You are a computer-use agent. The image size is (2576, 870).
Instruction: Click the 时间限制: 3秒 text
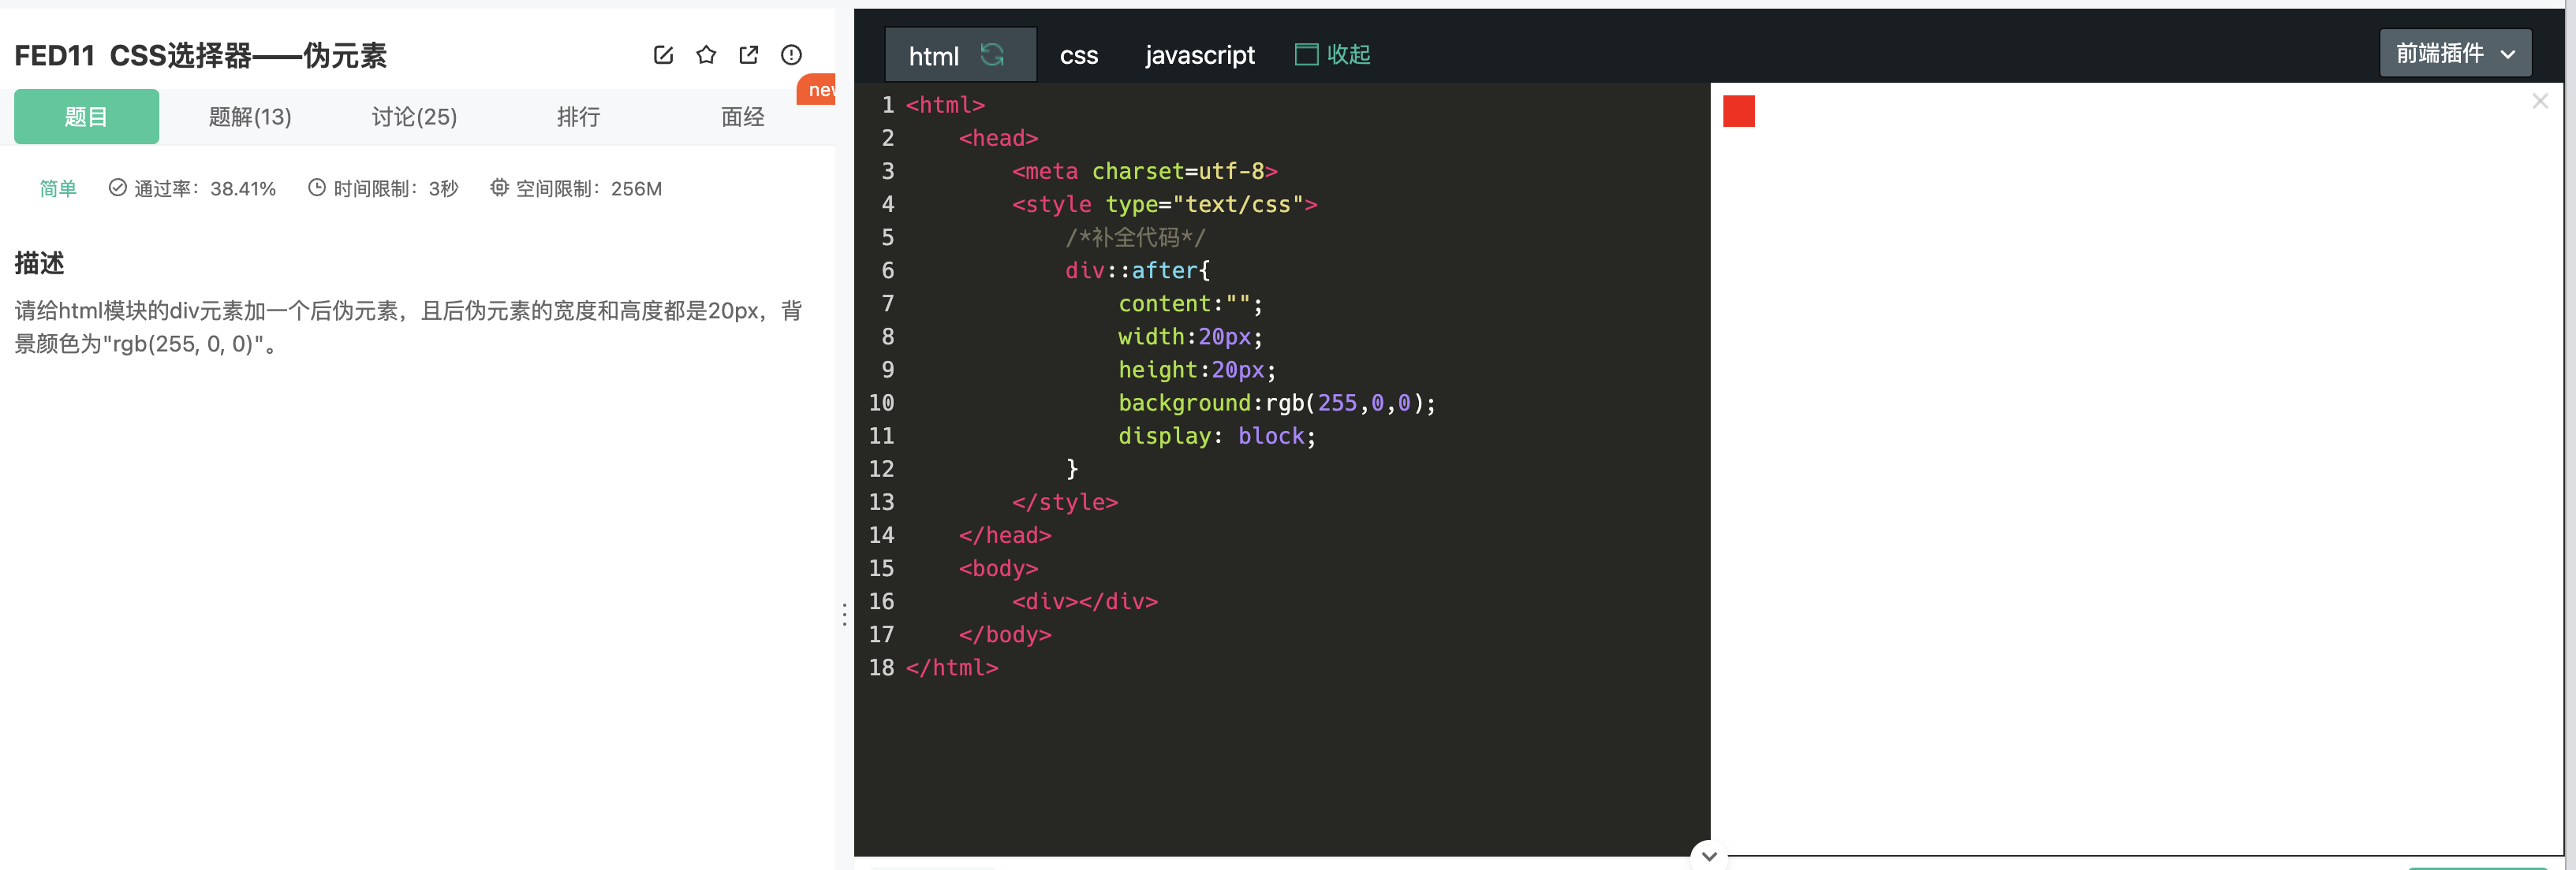point(383,189)
